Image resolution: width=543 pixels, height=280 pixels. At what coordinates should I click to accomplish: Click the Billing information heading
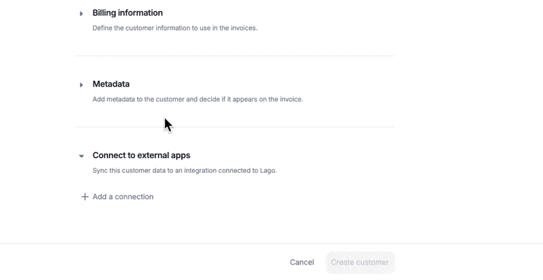[x=128, y=13]
